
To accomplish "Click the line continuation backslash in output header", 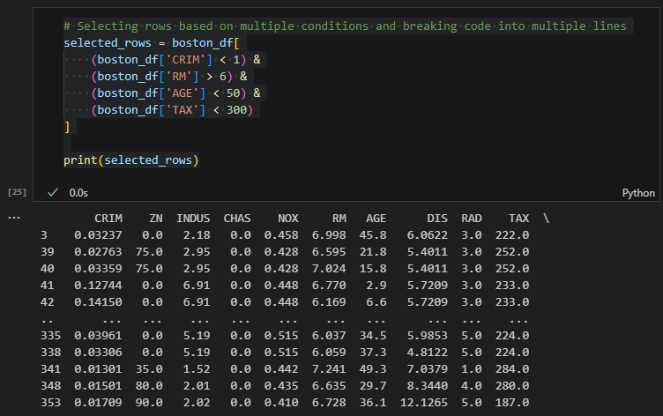I will pos(546,219).
